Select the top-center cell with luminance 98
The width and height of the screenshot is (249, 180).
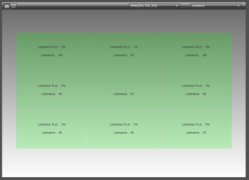click(124, 52)
